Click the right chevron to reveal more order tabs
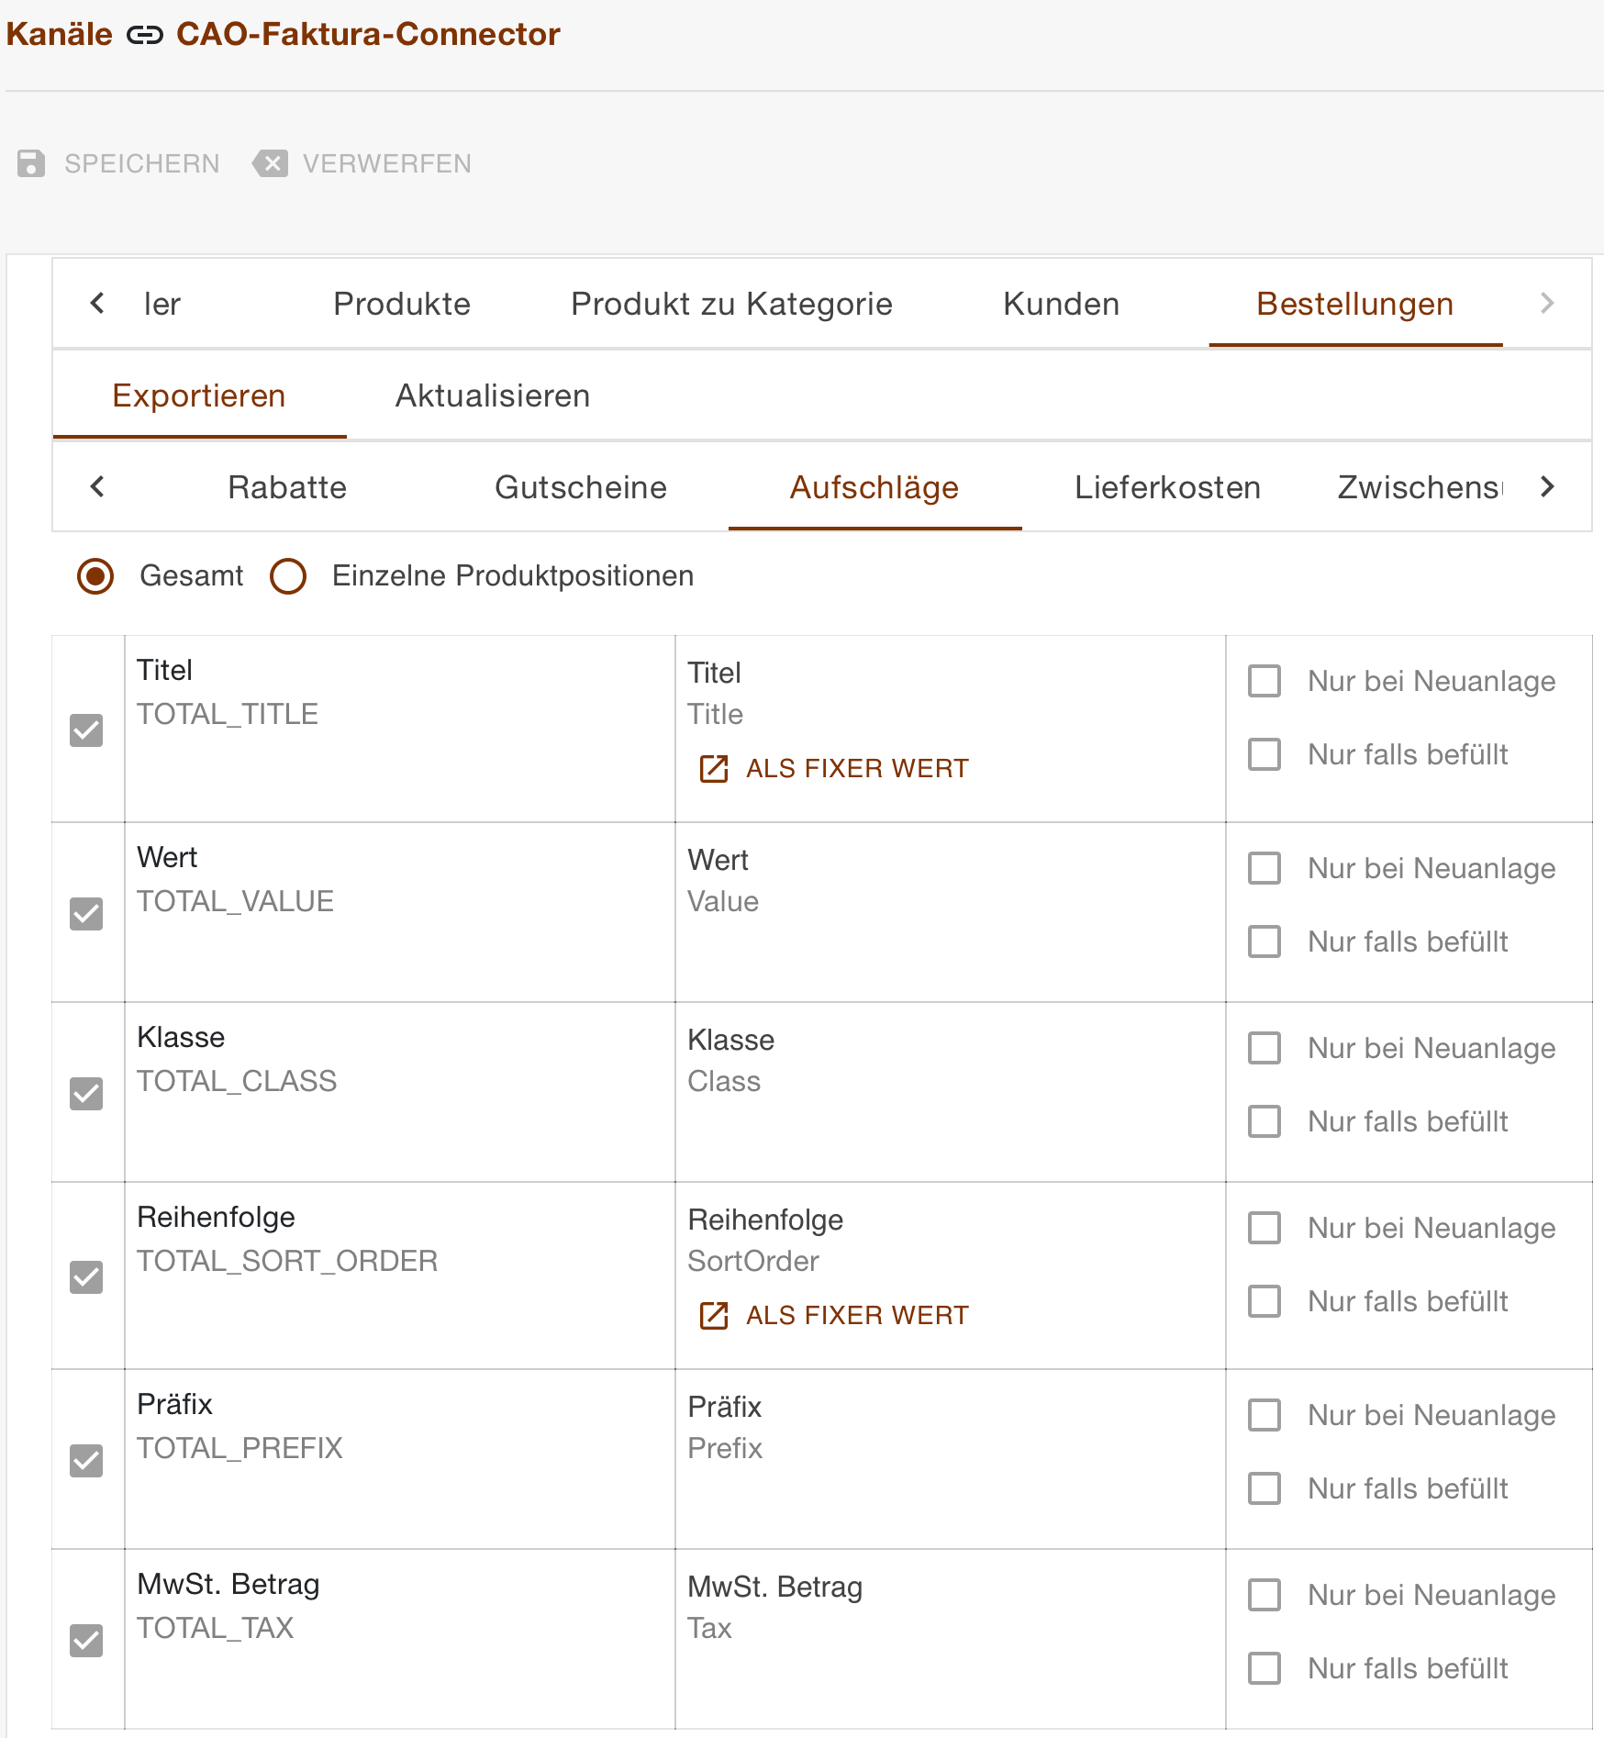This screenshot has width=1604, height=1738. coord(1548,303)
